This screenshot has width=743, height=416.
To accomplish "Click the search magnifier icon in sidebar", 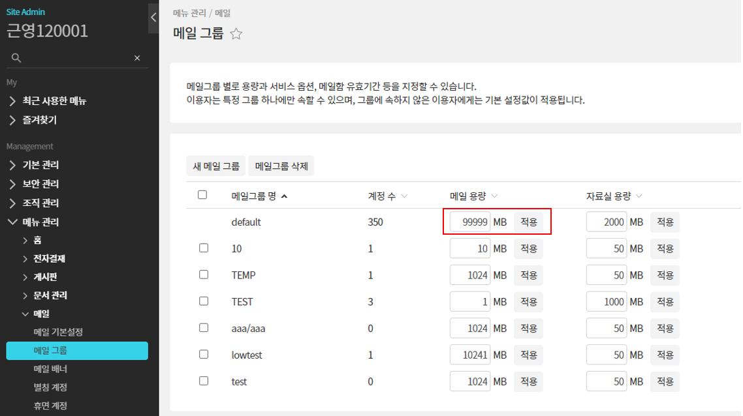I will pos(16,58).
